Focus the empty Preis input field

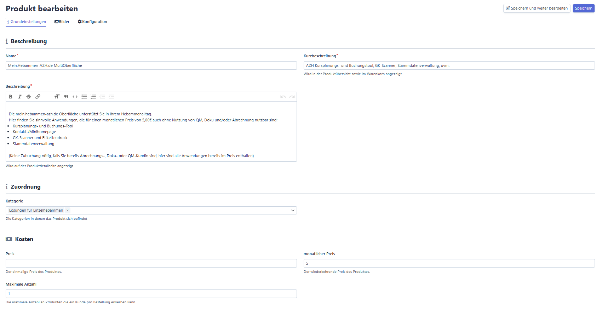(151, 263)
